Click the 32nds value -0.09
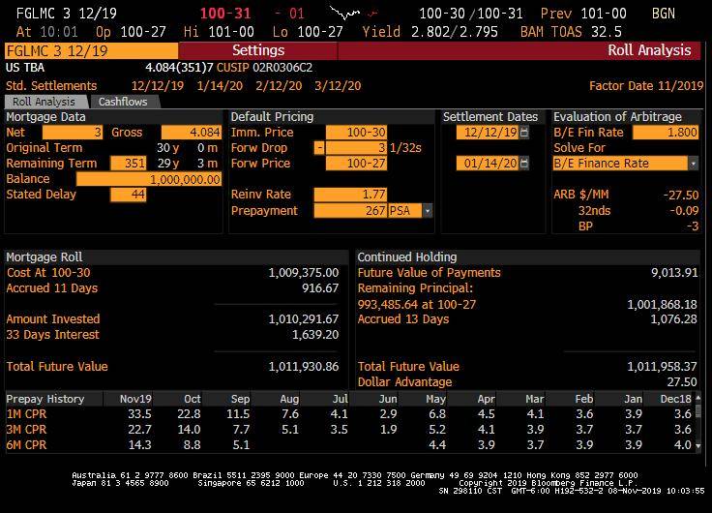712x513 pixels. [x=684, y=211]
